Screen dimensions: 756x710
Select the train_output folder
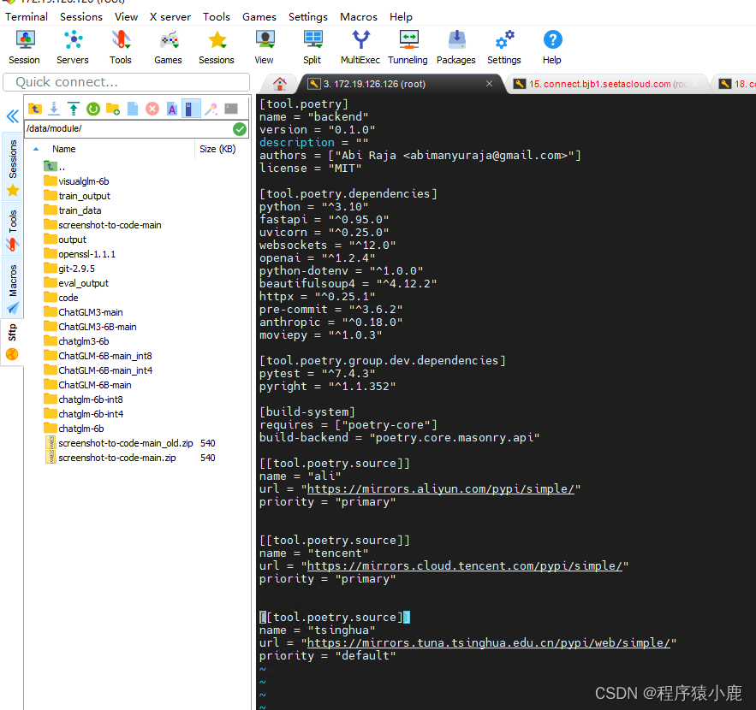[77, 196]
